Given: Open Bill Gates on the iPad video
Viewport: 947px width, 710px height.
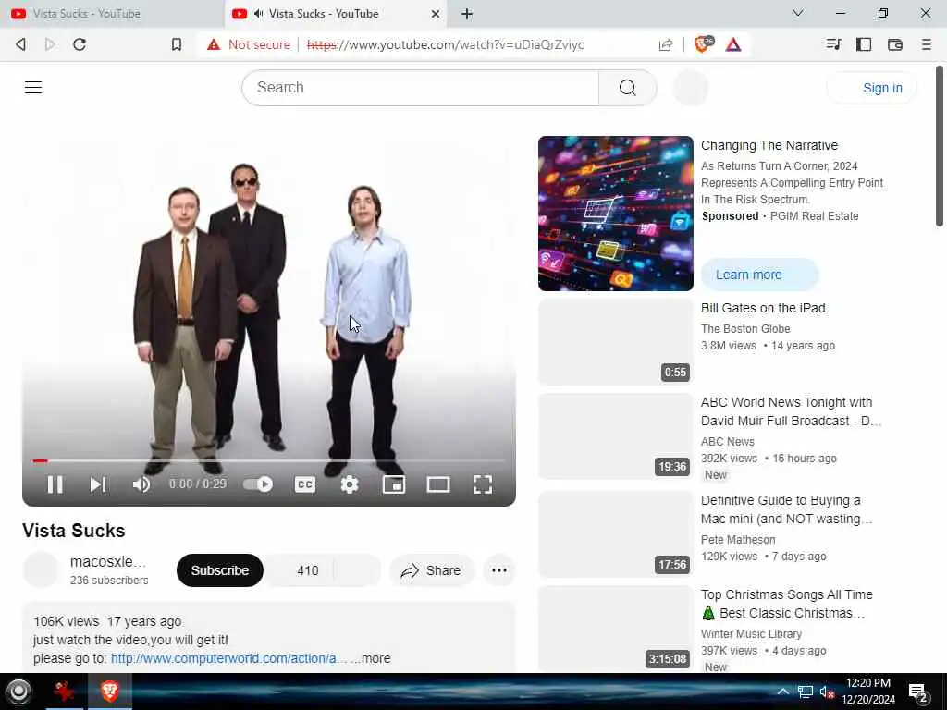Looking at the screenshot, I should click(763, 308).
